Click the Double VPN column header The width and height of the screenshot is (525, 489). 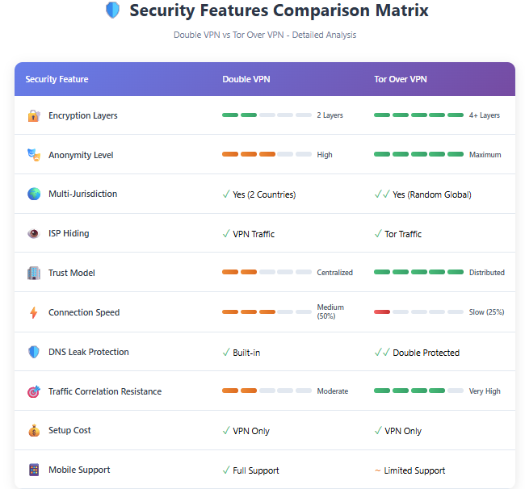click(x=248, y=79)
